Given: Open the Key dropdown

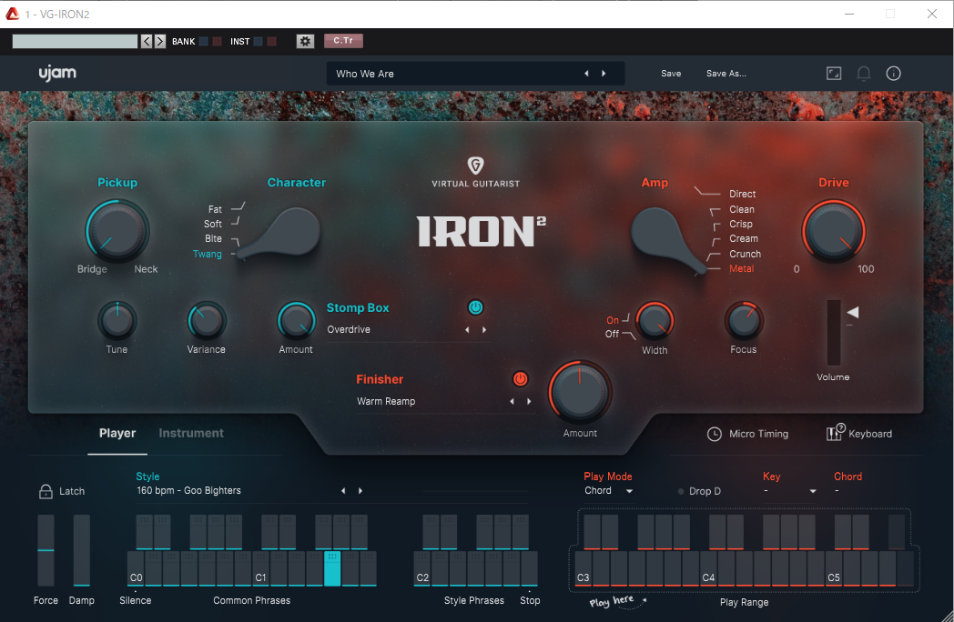Looking at the screenshot, I should click(x=790, y=491).
